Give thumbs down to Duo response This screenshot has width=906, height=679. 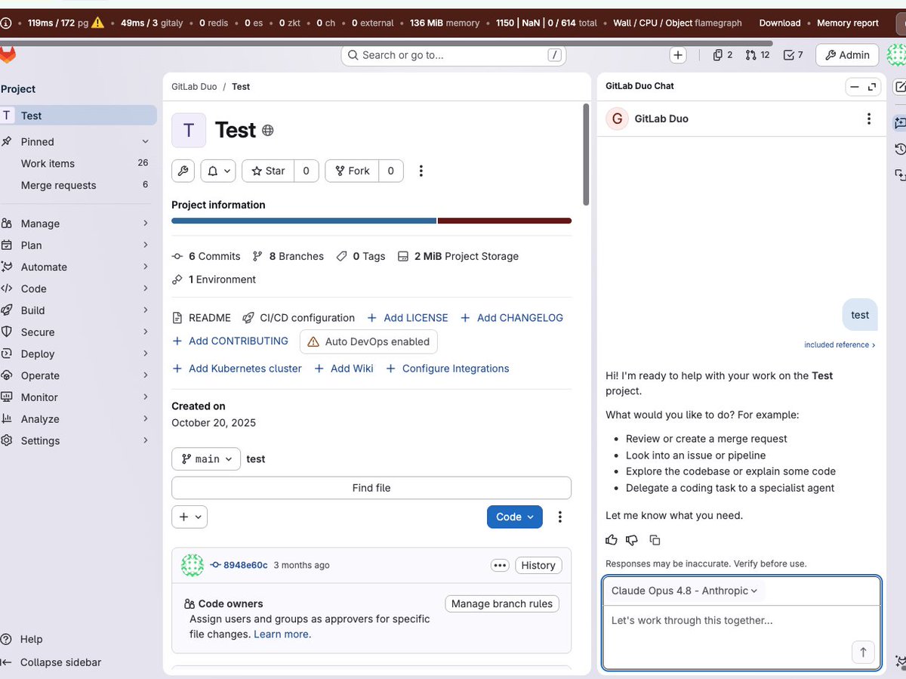pos(633,540)
